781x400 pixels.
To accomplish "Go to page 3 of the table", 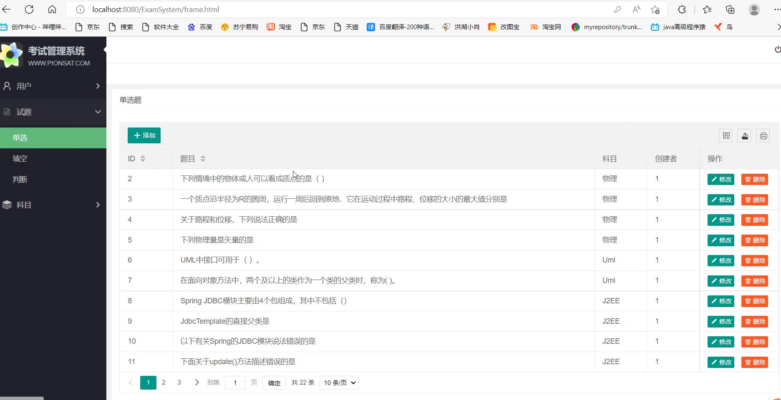I will (179, 382).
